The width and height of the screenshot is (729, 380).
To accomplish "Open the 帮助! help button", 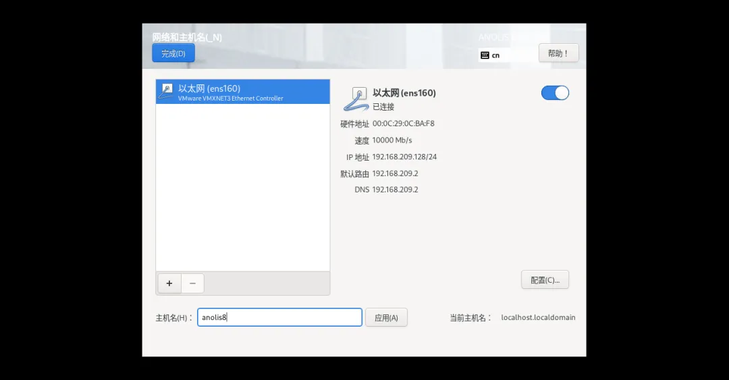I will (x=558, y=53).
